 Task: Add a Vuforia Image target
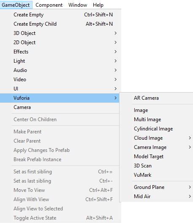[156, 110]
